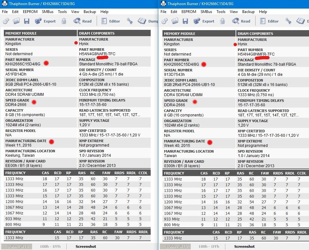Click part number H5AN4G8NAFR-TFC
This screenshot has width=309, height=250.
click(97, 54)
